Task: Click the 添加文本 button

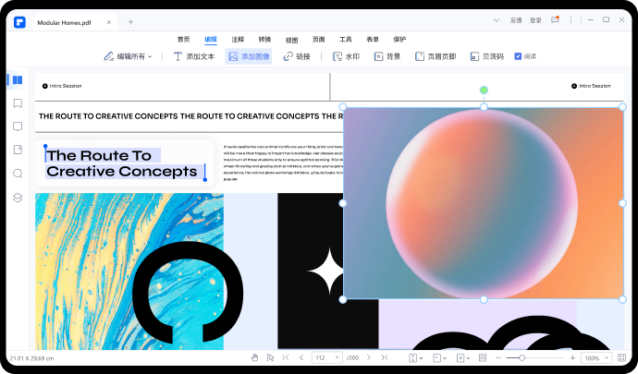Action: 194,56
